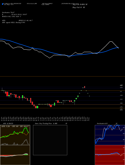The height and width of the screenshot is (165, 125).
Task: Click the 'Day Vol: 0 M' text
Action: pos(78,7)
